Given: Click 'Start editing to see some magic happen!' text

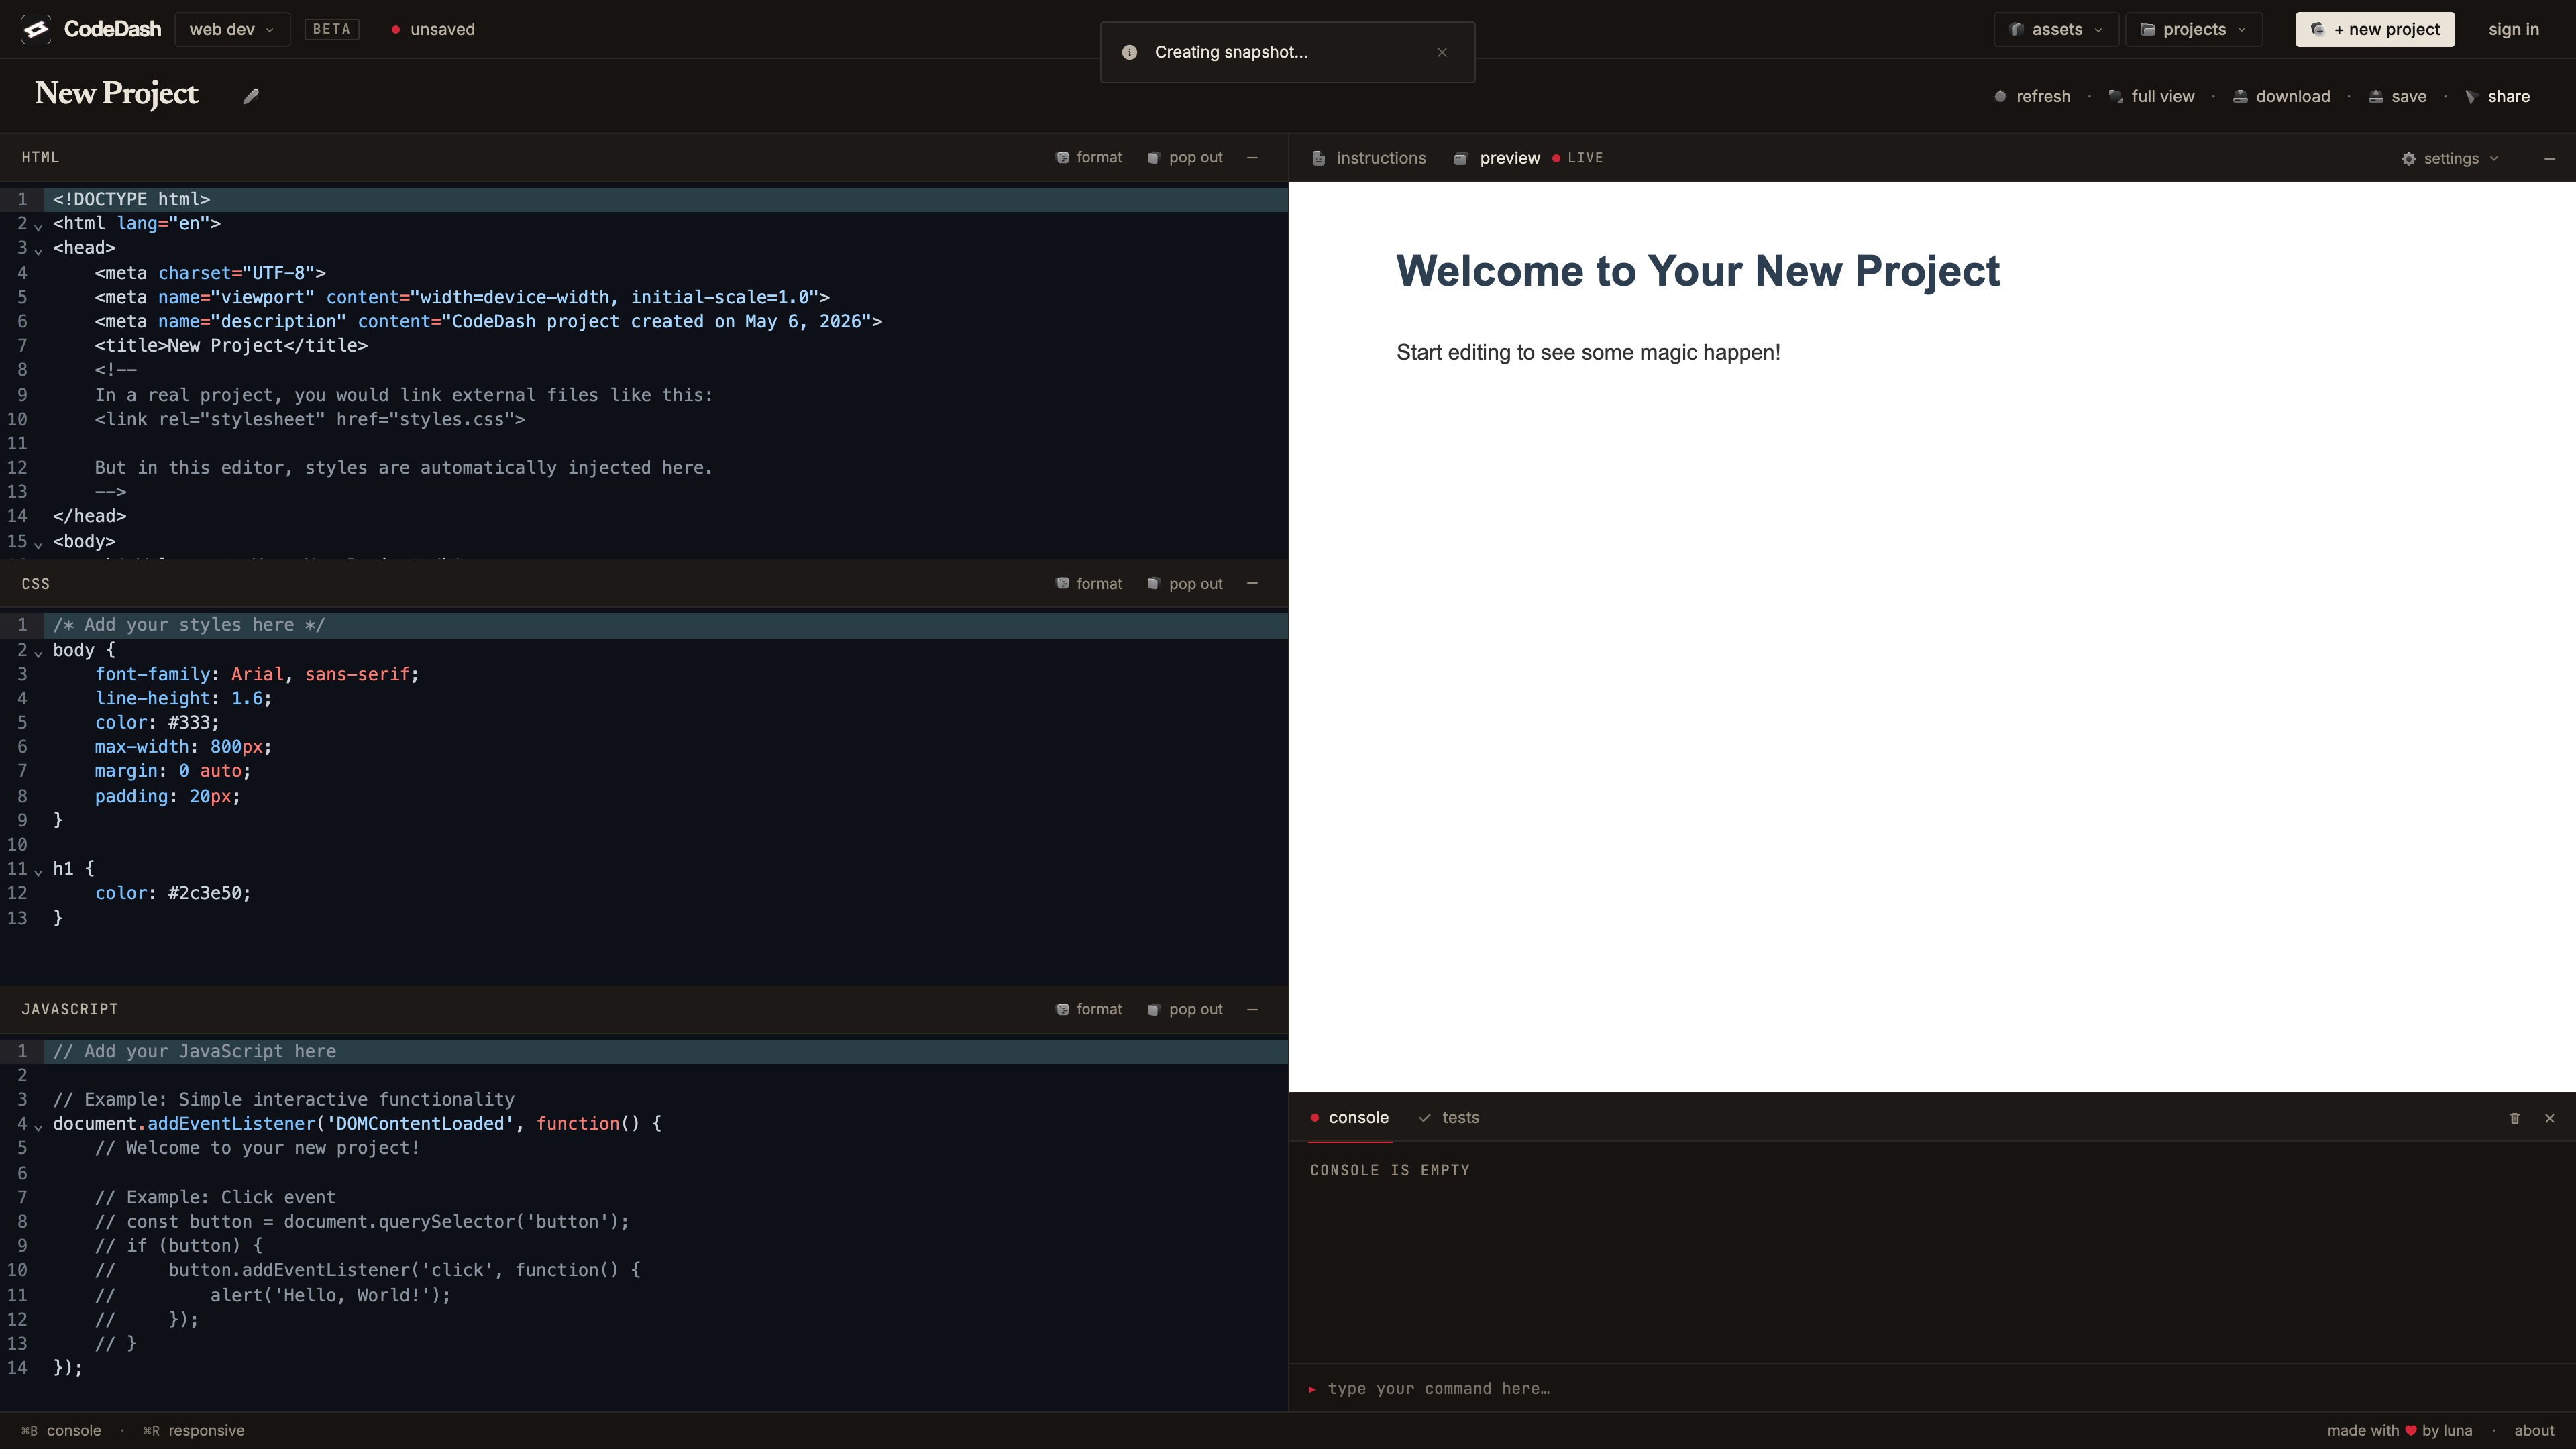Looking at the screenshot, I should tap(1588, 352).
